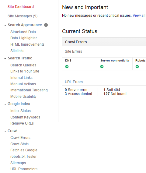Go to Remove URLs
This screenshot has width=146, height=173.
22,123
